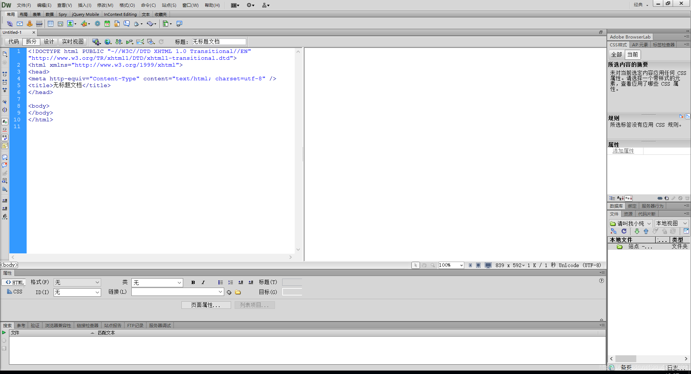Select parent tag in coding toolbar

pyautogui.click(x=5, y=102)
